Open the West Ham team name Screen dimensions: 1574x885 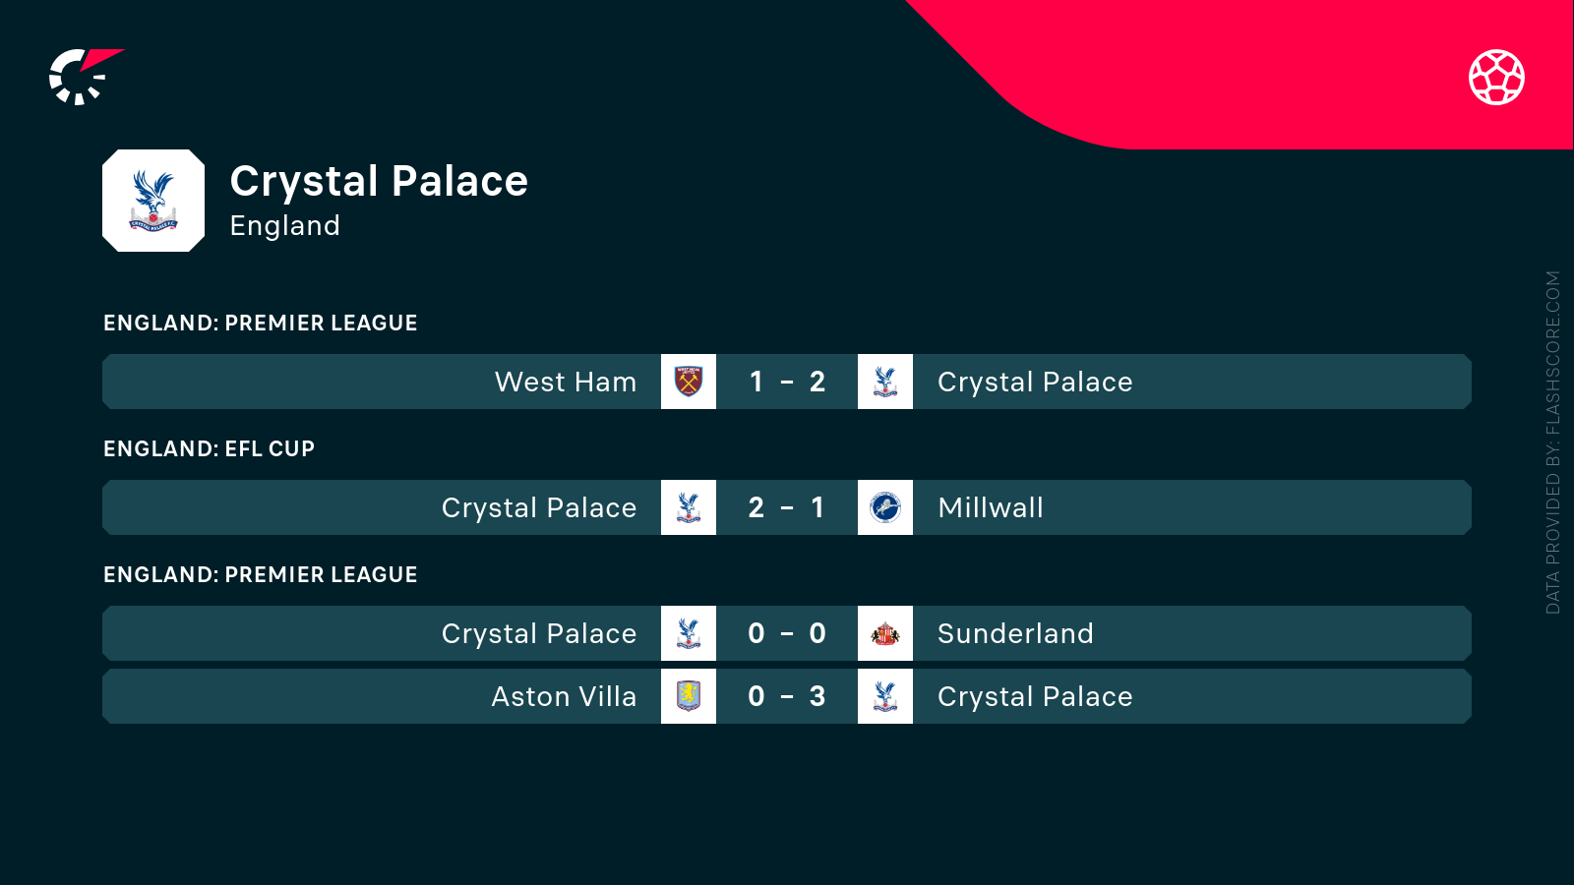coord(566,382)
